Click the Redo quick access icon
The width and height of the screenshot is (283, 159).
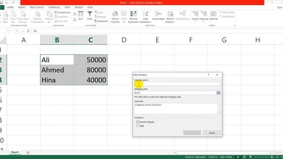[13, 3]
